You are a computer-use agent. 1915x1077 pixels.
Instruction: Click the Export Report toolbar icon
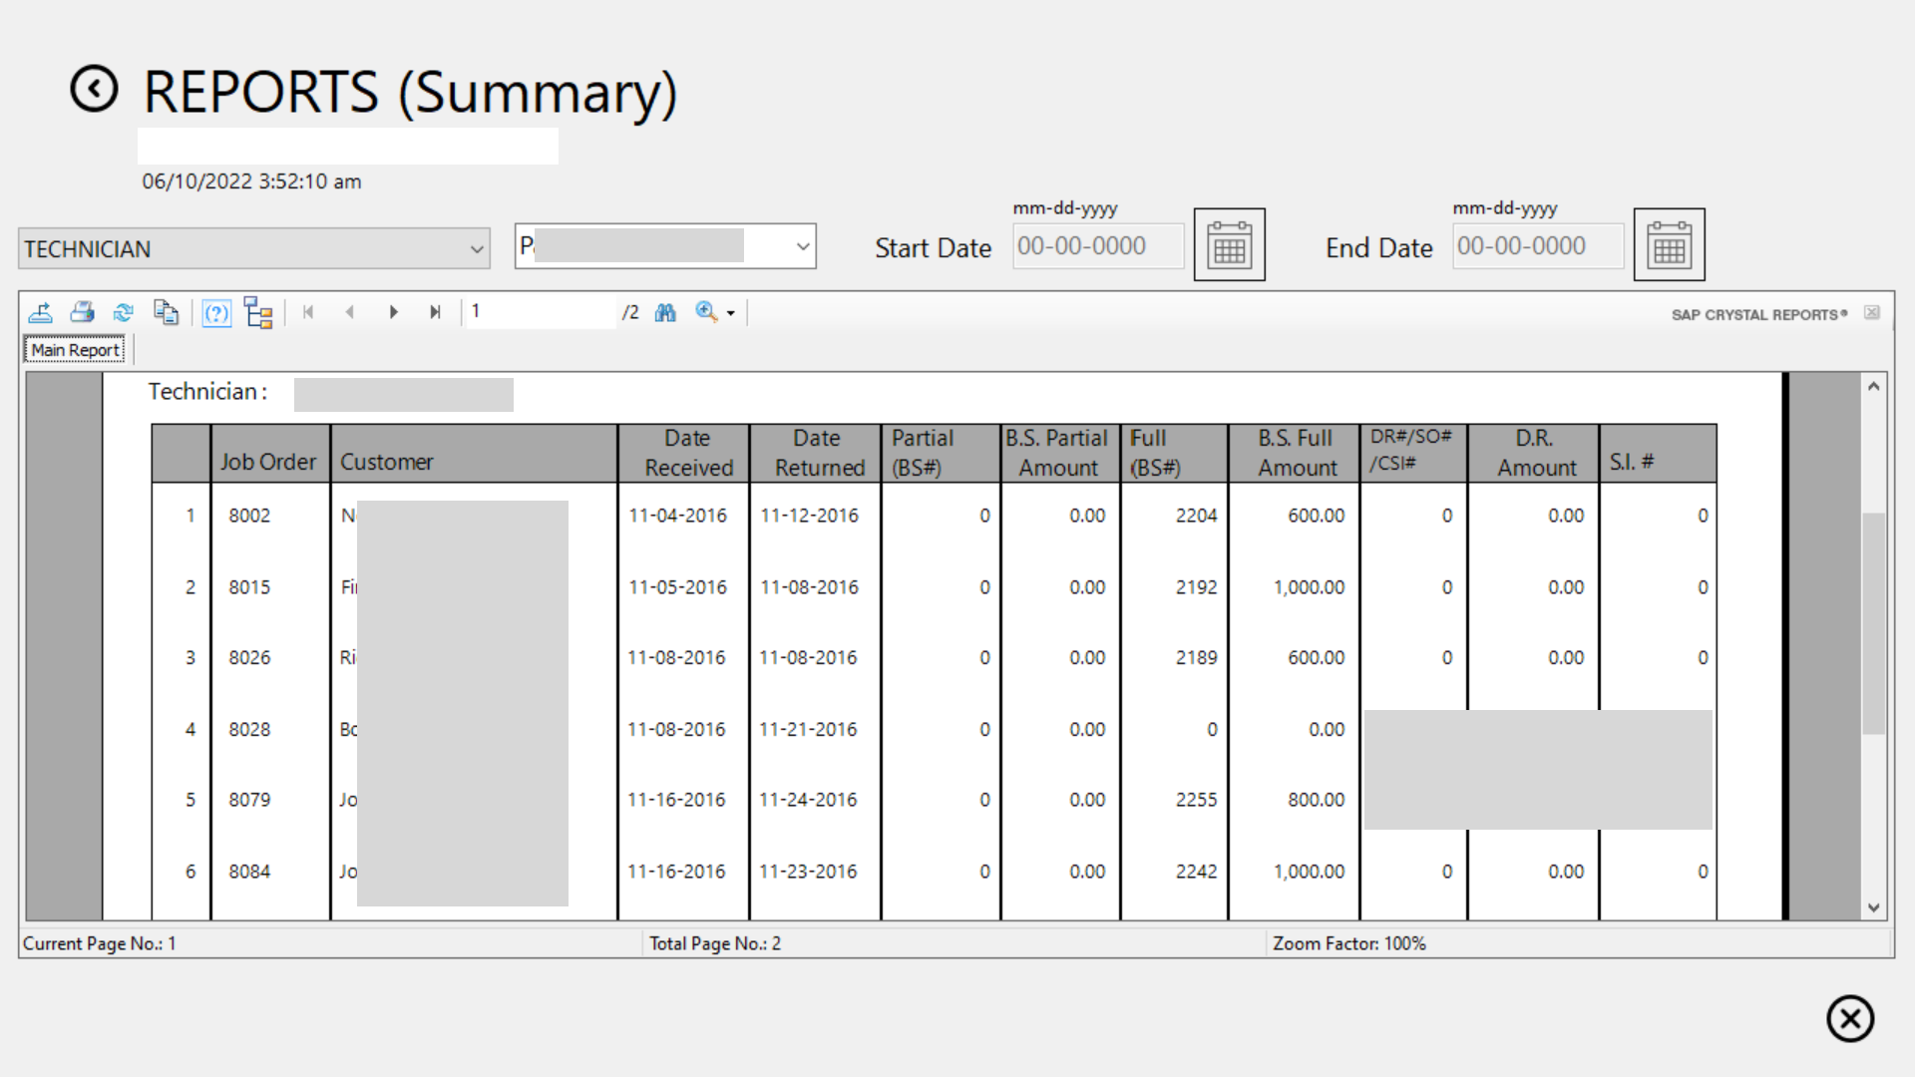[x=41, y=312]
